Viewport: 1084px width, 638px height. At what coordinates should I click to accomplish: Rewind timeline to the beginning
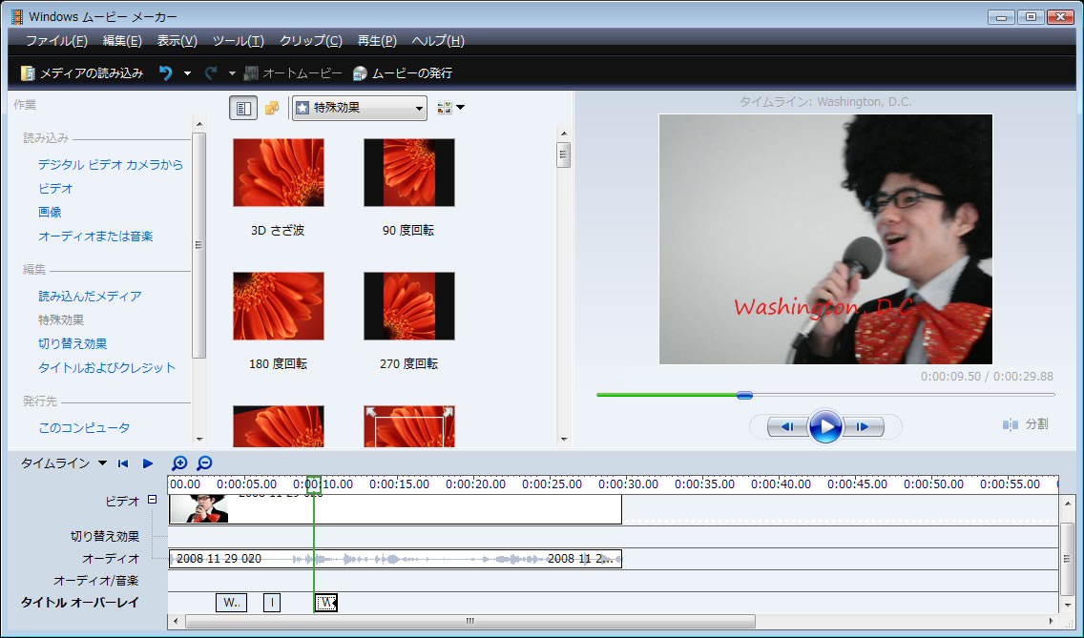[123, 463]
